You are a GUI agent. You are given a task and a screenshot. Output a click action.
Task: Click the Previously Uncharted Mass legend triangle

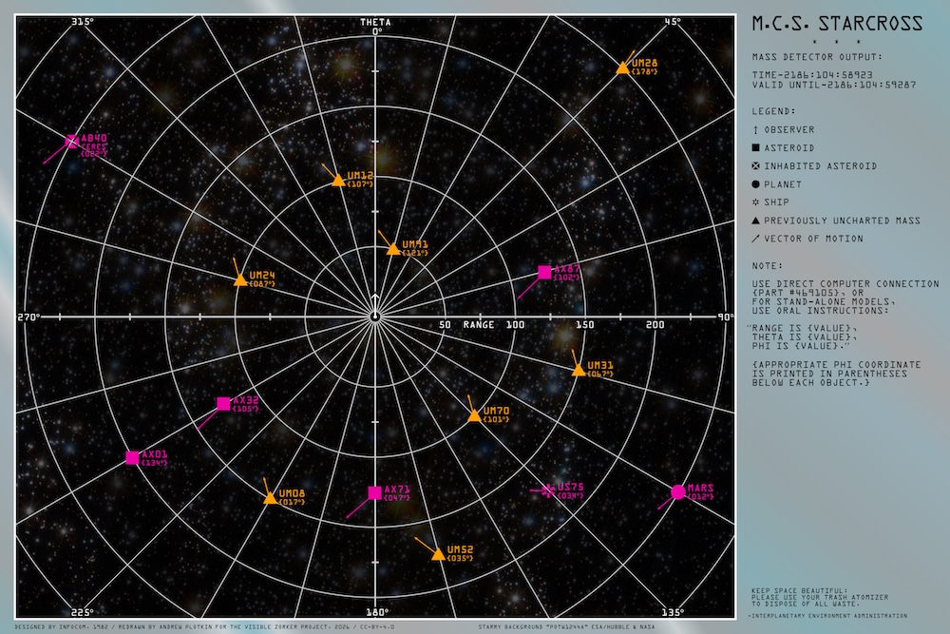pos(755,220)
